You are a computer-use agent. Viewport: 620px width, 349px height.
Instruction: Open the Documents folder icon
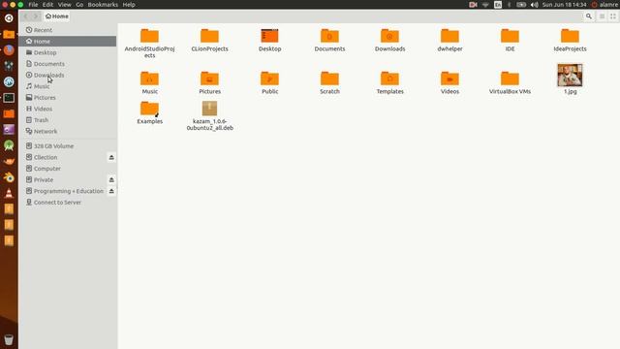(329, 36)
